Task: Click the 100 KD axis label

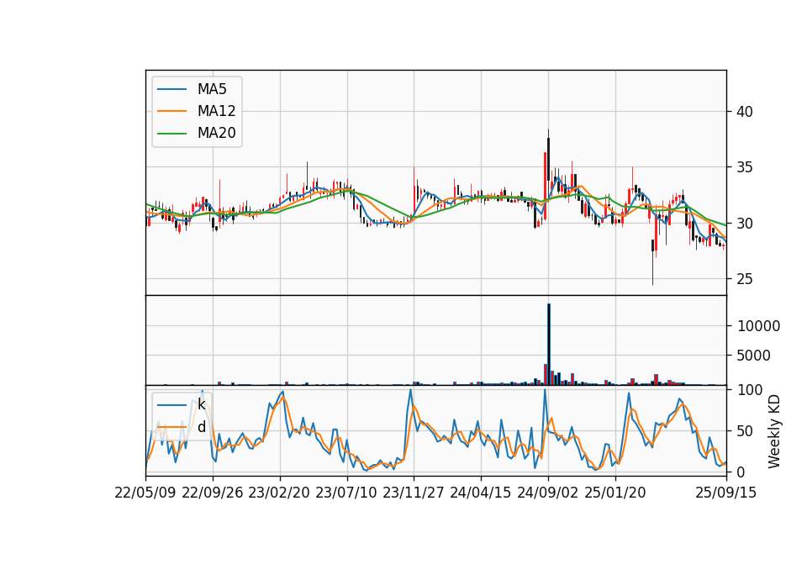Action: (749, 390)
